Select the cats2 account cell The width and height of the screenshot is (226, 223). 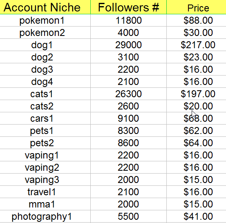pos(45,106)
